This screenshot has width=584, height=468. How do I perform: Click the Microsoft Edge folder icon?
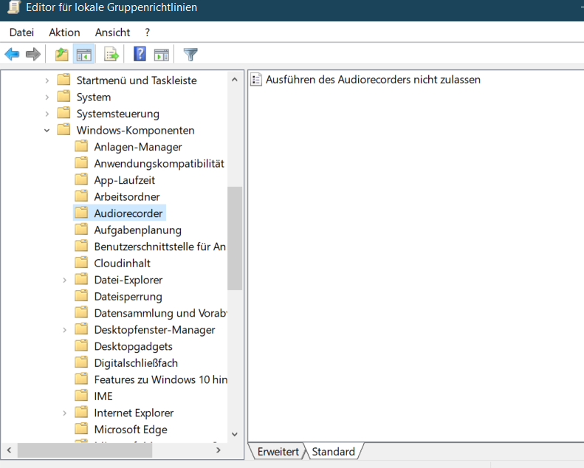(x=81, y=428)
